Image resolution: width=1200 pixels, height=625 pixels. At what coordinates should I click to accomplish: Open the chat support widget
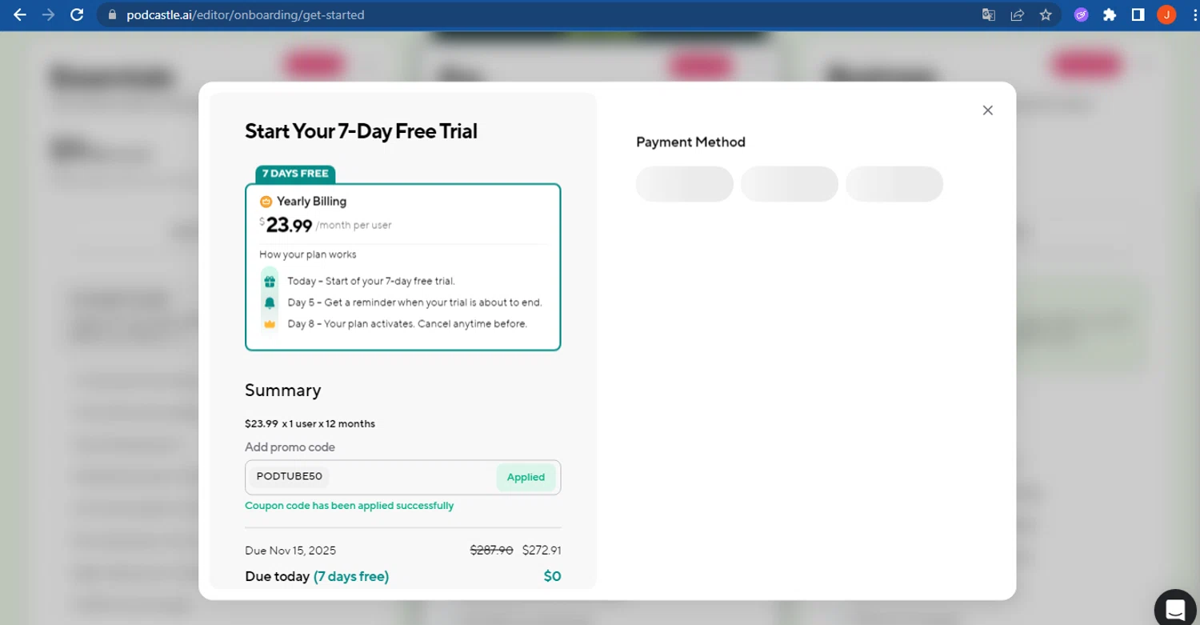(x=1174, y=609)
